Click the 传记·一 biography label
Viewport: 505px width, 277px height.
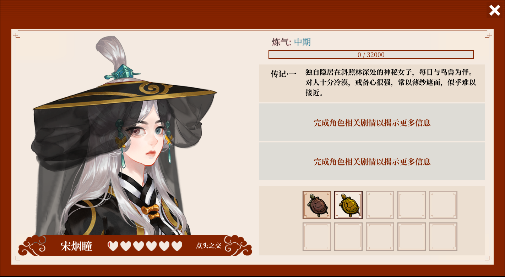pyautogui.click(x=283, y=74)
